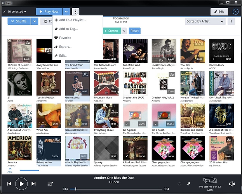Open Don't Rock The Jukebox cover

222,83
